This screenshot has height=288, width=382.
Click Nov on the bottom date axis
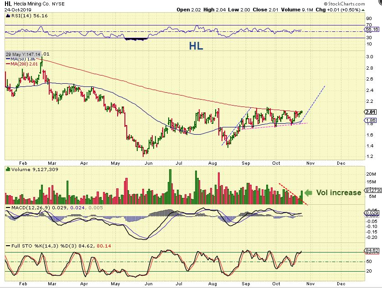coord(310,284)
